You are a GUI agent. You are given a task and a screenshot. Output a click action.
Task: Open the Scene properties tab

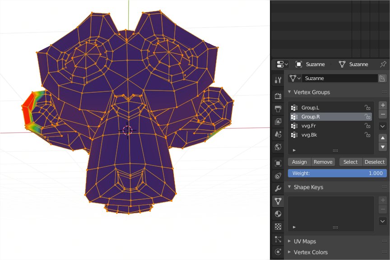[278, 134]
